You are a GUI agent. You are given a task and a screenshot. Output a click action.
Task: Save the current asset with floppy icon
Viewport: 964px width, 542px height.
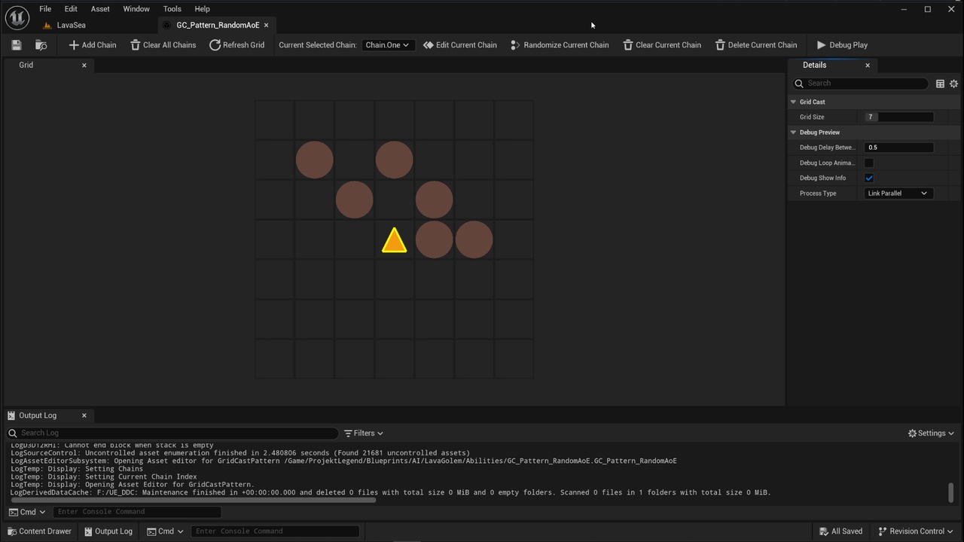(17, 45)
